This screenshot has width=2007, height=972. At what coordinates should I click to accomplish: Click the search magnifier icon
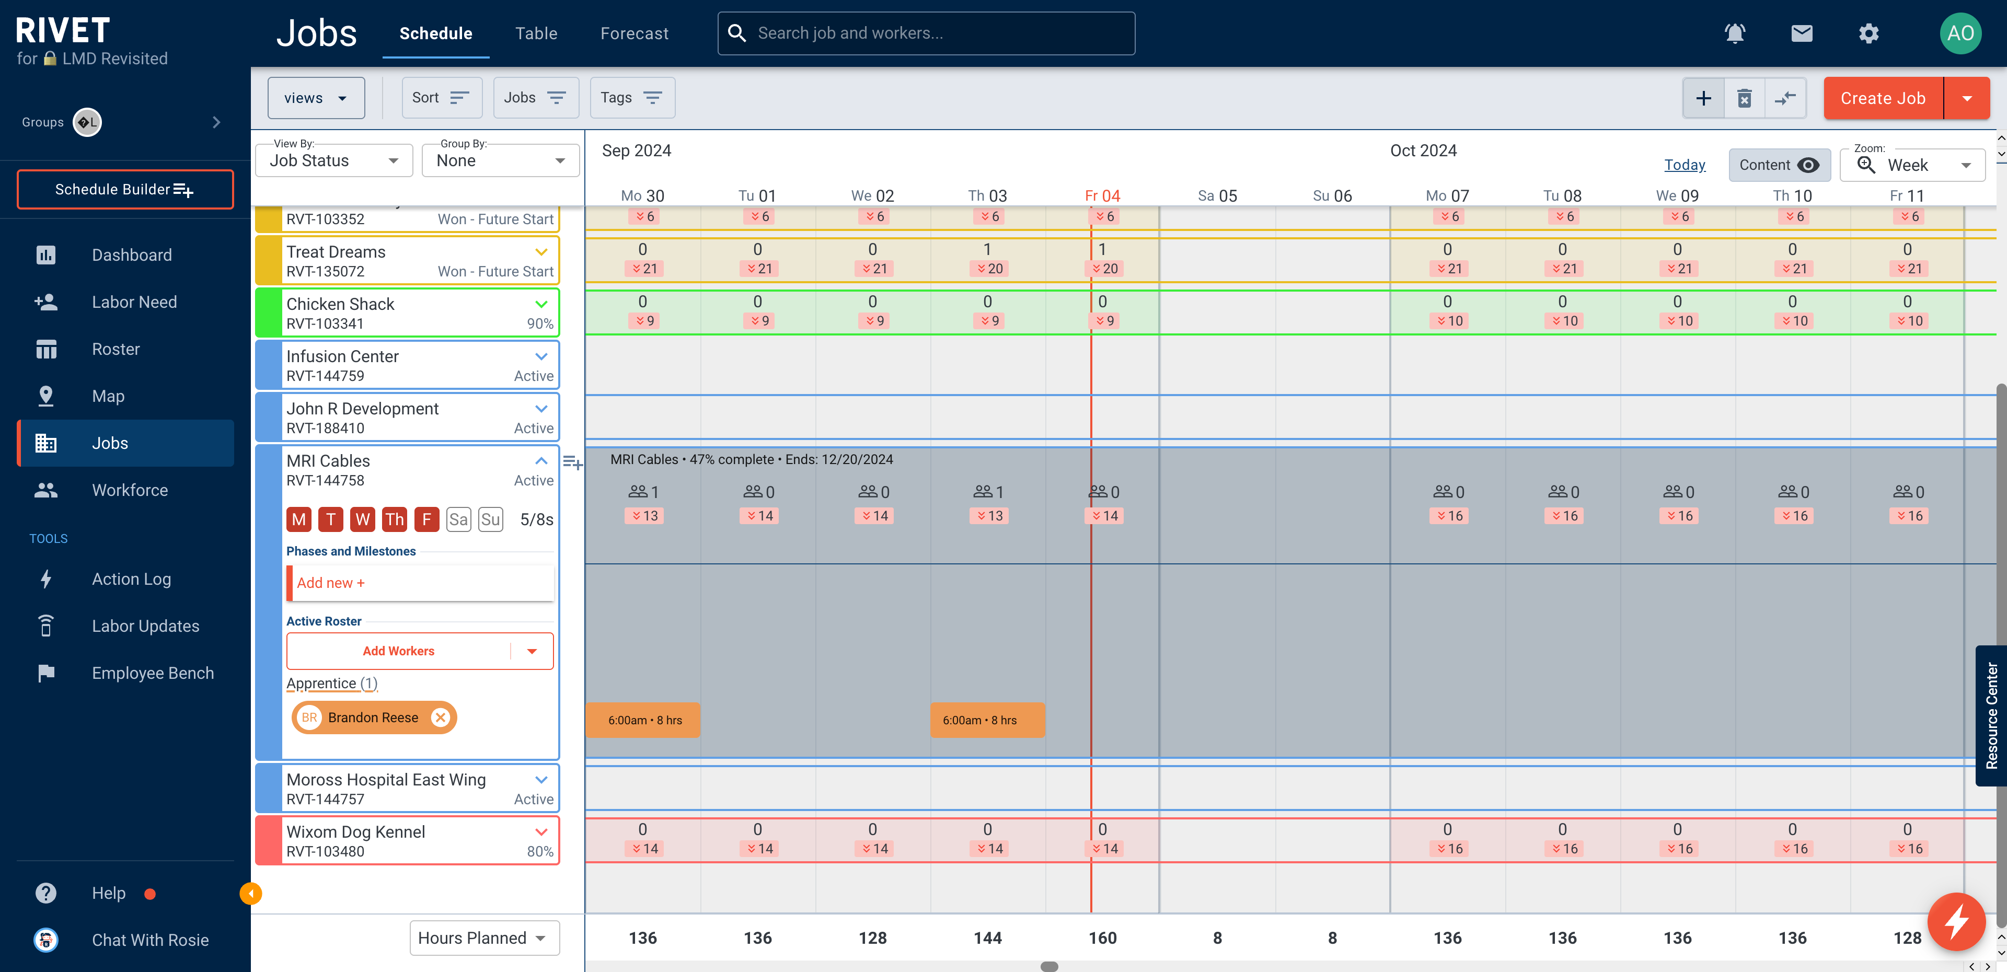[736, 33]
